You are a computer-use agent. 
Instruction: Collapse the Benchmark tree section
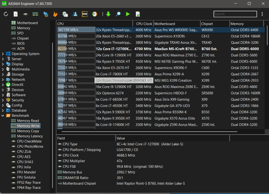coord(3,115)
